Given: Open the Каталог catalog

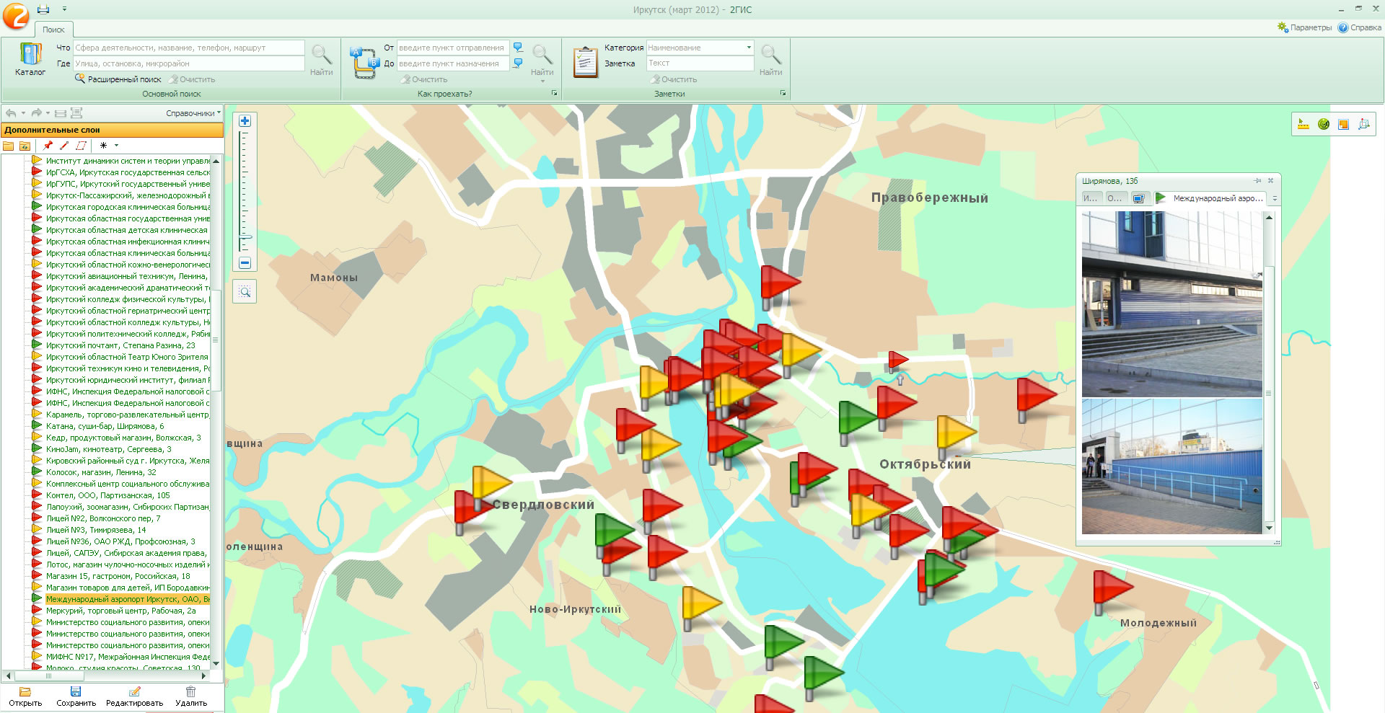Looking at the screenshot, I should pyautogui.click(x=30, y=59).
